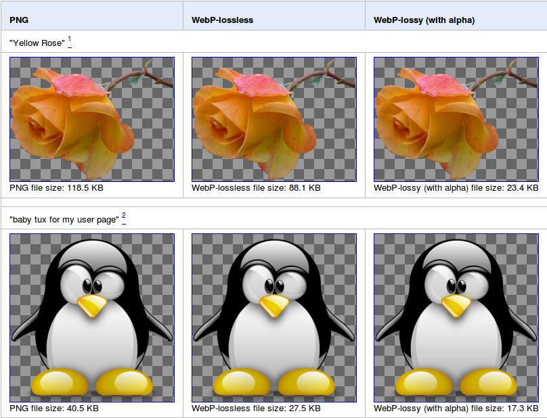The width and height of the screenshot is (547, 418).
Task: Click "baby tux for my user page" title
Action: click(x=64, y=220)
